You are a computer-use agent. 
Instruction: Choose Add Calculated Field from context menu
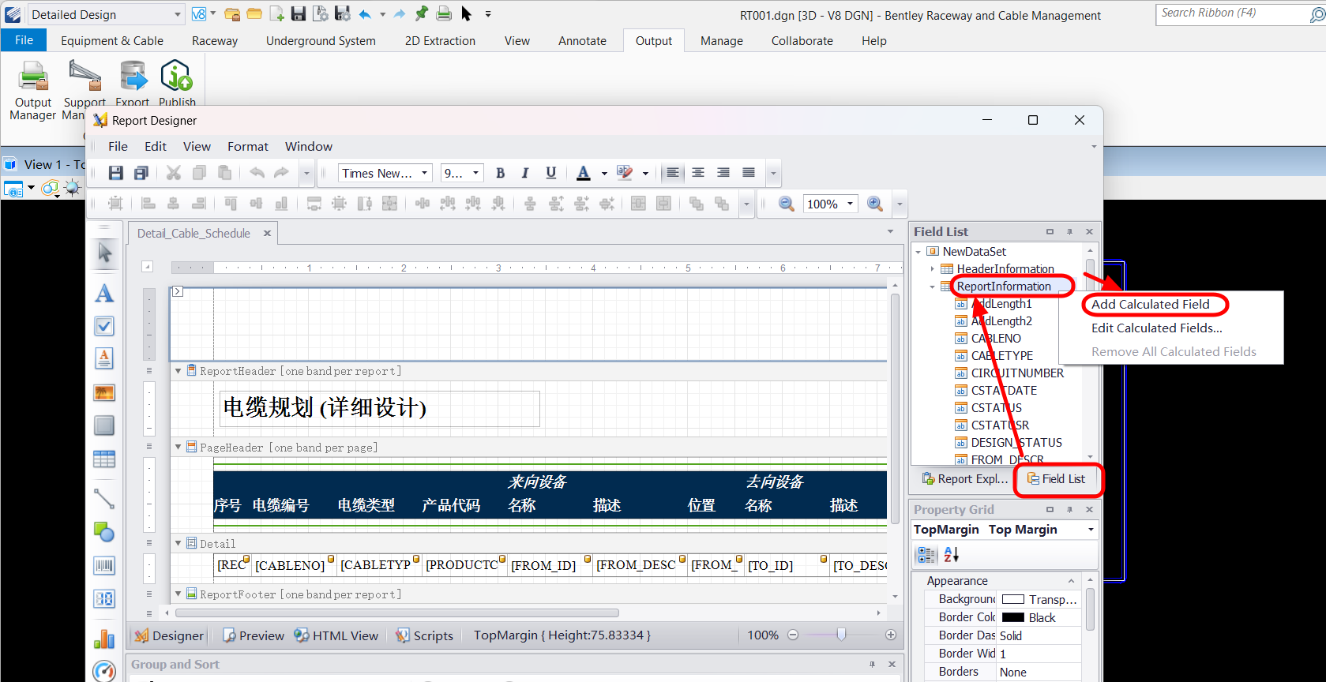1150,305
